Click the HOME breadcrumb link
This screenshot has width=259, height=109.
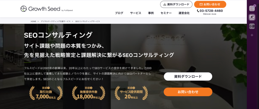point(33,21)
